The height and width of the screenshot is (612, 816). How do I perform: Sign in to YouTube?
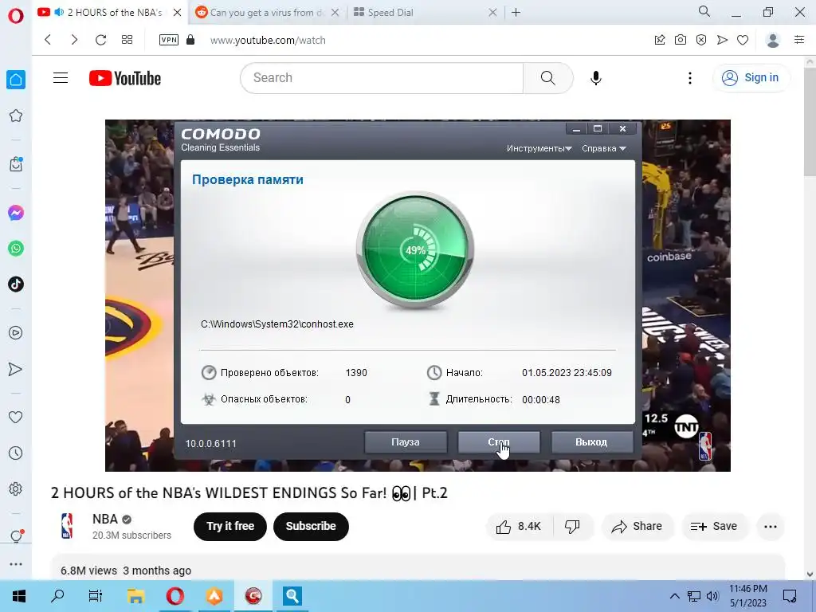pyautogui.click(x=751, y=77)
